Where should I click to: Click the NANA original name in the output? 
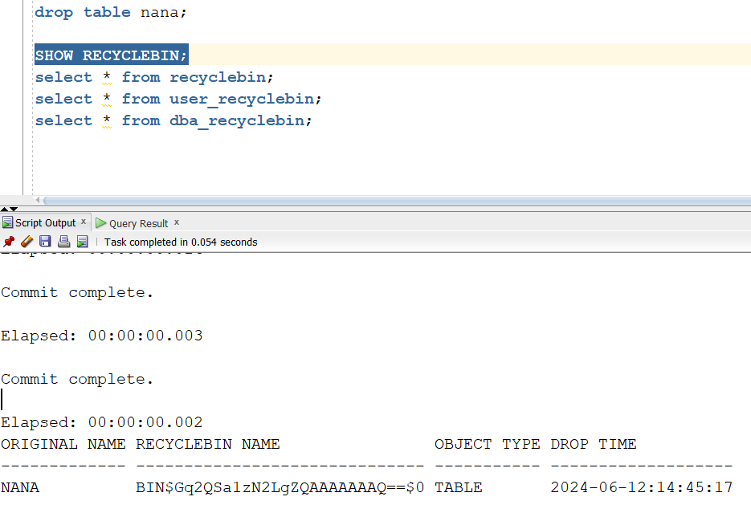[x=20, y=487]
